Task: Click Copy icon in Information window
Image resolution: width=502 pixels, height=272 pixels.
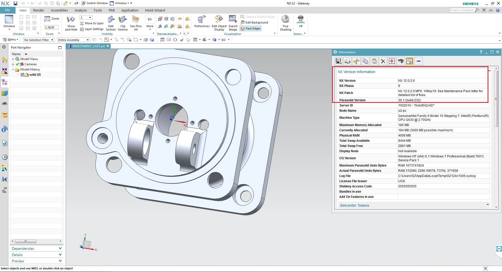Action: point(365,61)
